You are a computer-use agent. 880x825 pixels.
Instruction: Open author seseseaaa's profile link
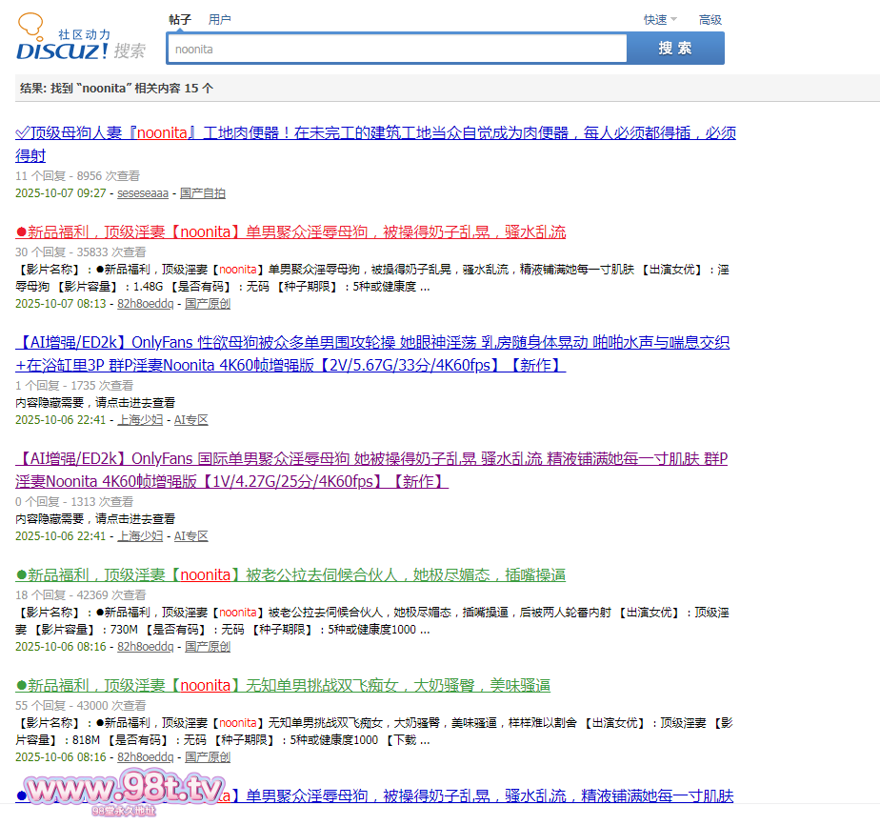[143, 193]
